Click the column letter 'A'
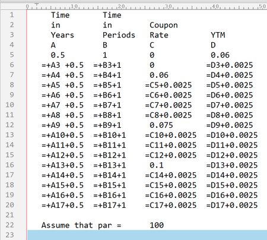 (x=53, y=45)
